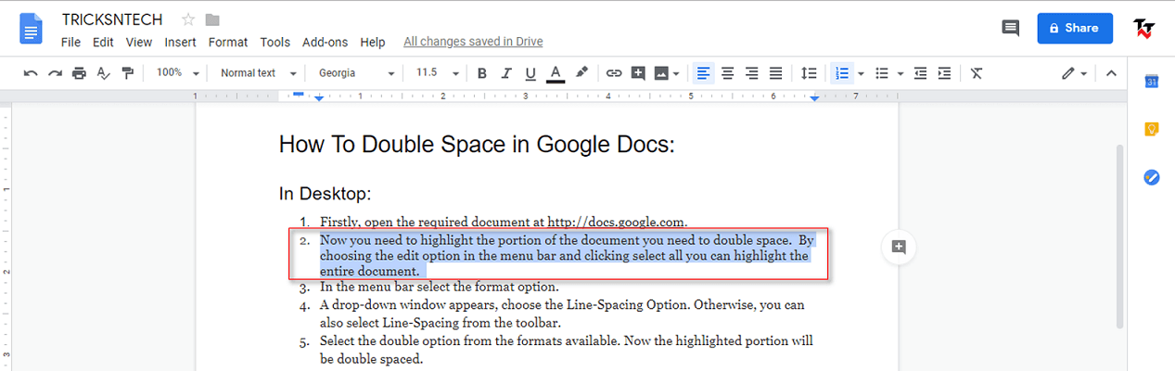Open the Help menu

(x=373, y=42)
